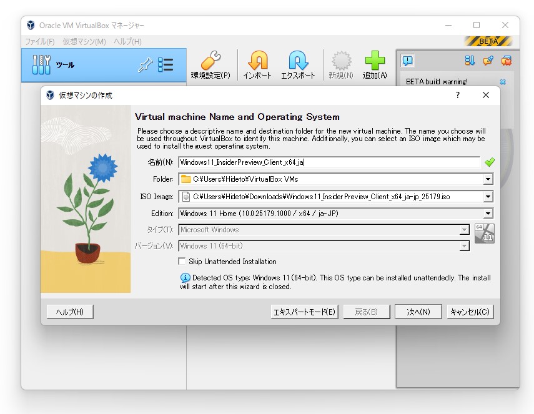Click the Detected OS type information text

point(335,282)
